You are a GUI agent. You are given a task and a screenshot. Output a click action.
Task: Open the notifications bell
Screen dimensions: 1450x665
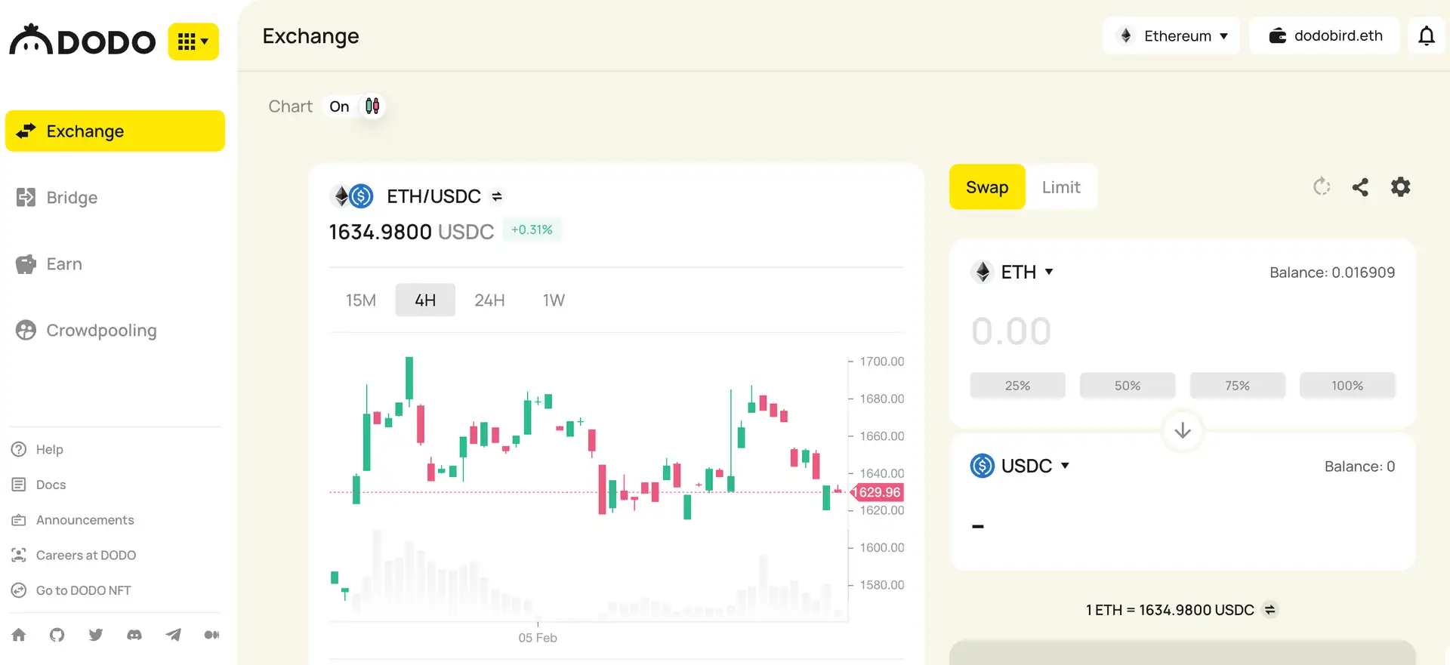pyautogui.click(x=1426, y=36)
